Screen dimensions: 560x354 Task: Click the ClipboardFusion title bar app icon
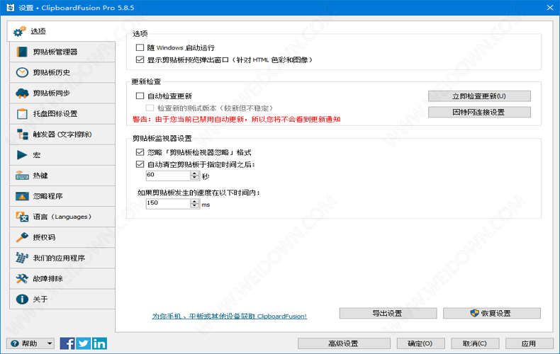(x=11, y=7)
